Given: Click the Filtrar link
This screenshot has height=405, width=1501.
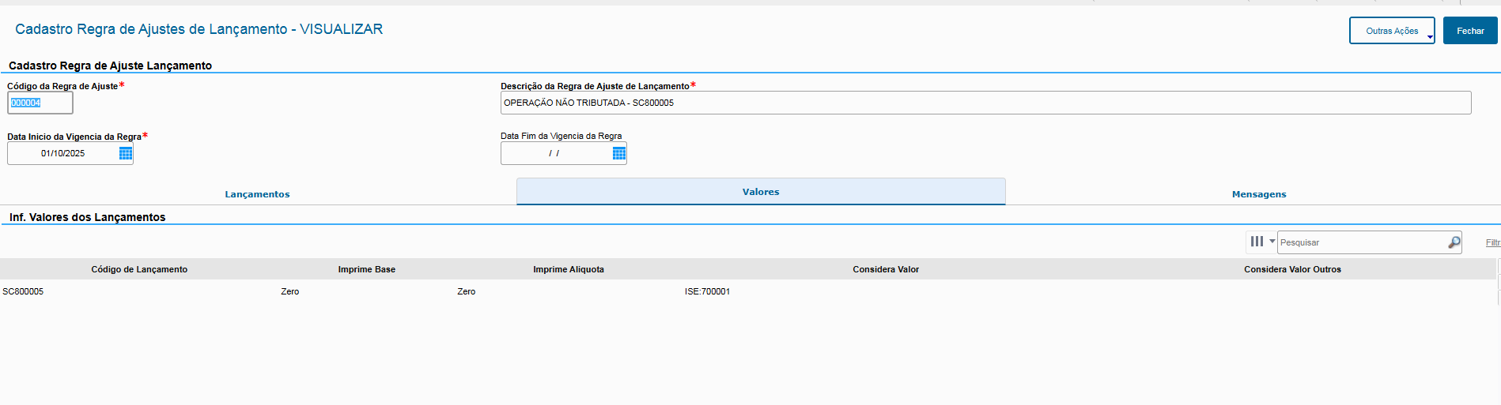Looking at the screenshot, I should coord(1492,242).
